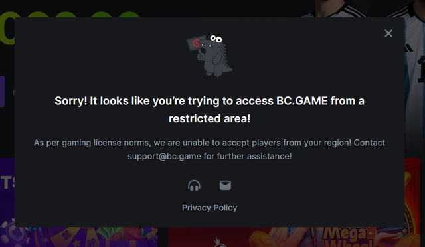
Task: Click the purple banner showing letters TS
Action: tap(7, 190)
